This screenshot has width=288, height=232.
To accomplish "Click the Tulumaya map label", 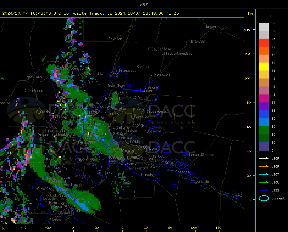I will 120,92.
